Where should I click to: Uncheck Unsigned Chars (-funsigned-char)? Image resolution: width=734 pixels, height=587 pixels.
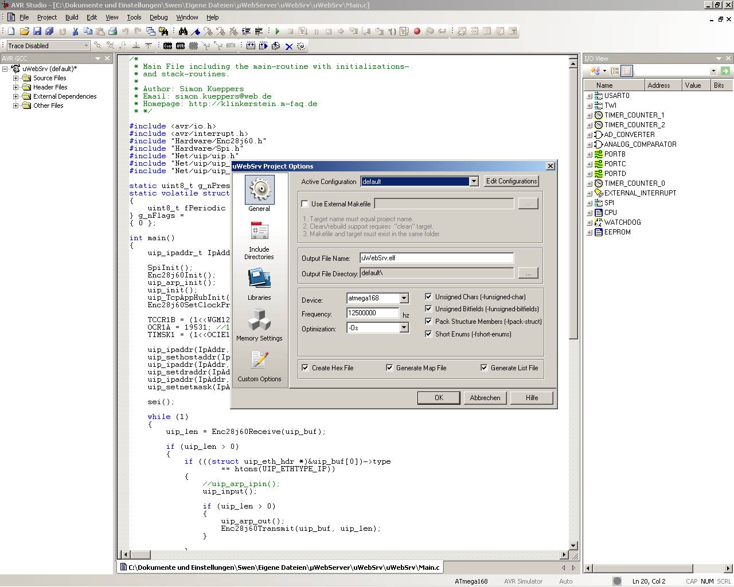tap(428, 296)
